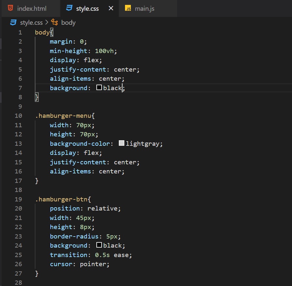Switch to the index.html tab

click(x=31, y=8)
